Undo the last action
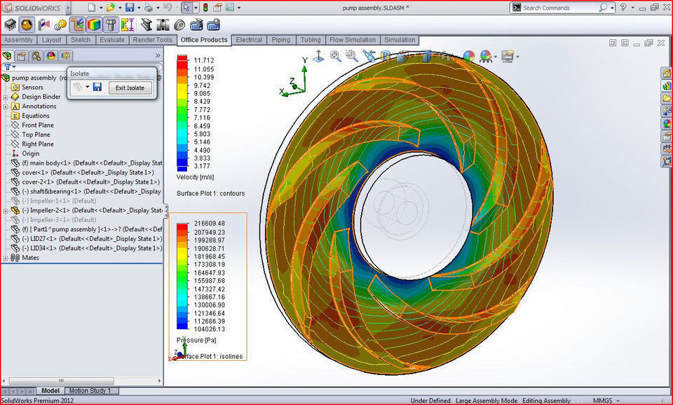The width and height of the screenshot is (673, 405). (x=168, y=7)
